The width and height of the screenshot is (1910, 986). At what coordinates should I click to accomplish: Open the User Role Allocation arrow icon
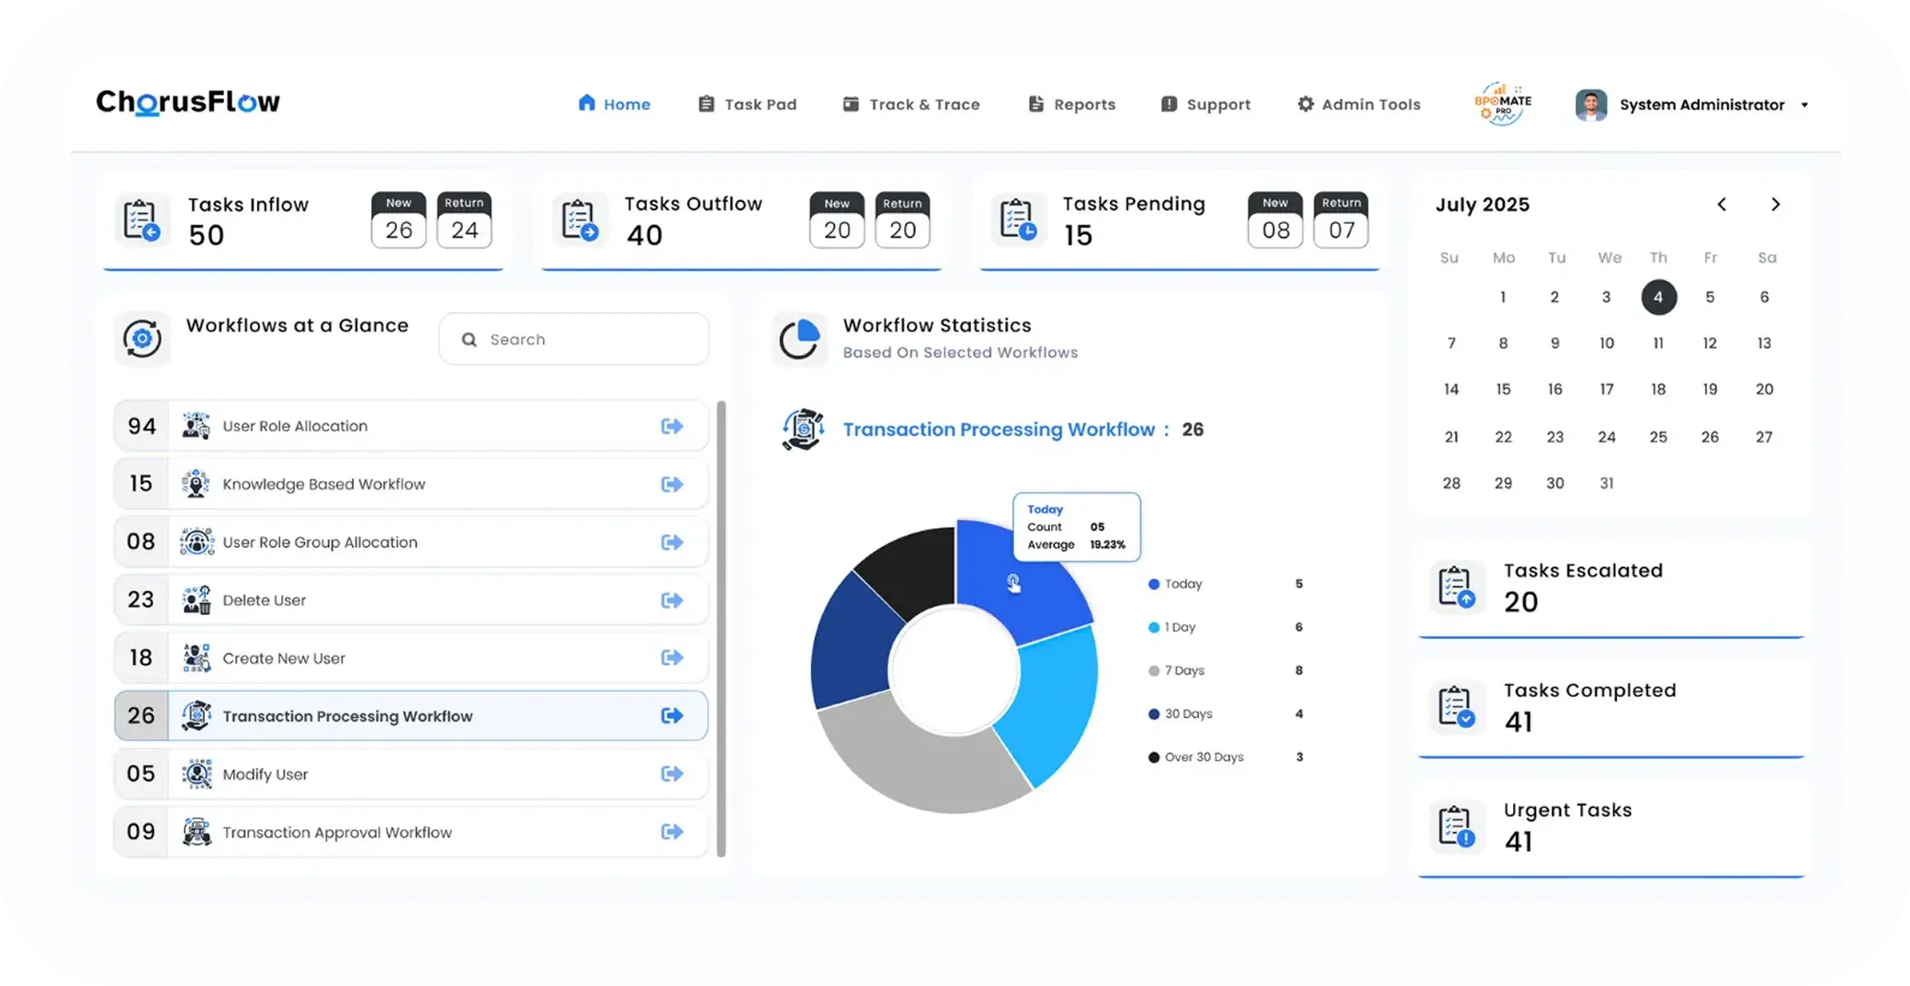[x=672, y=426]
